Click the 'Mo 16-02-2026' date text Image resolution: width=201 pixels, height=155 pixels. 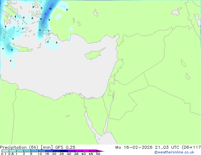click(x=134, y=147)
